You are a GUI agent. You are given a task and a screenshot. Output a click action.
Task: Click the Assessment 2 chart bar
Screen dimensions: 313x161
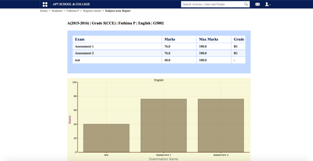[x=221, y=125]
